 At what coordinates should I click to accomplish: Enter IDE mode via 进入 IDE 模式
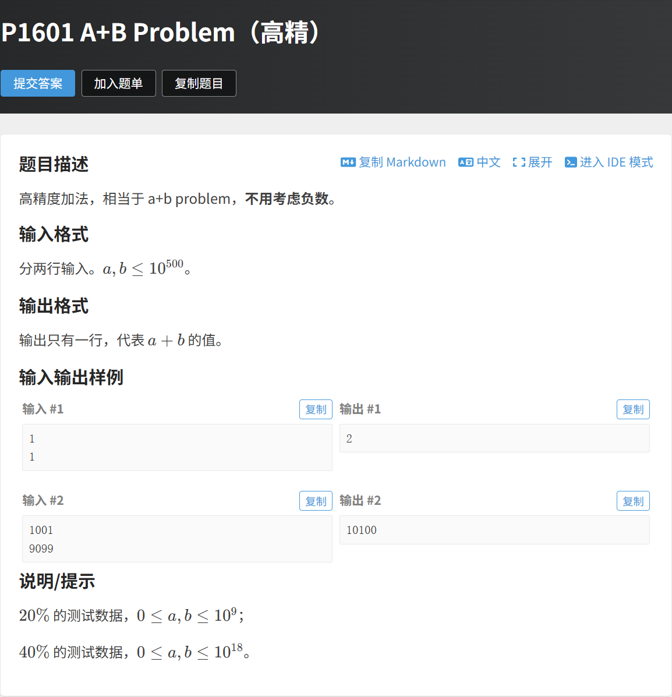pyautogui.click(x=616, y=162)
